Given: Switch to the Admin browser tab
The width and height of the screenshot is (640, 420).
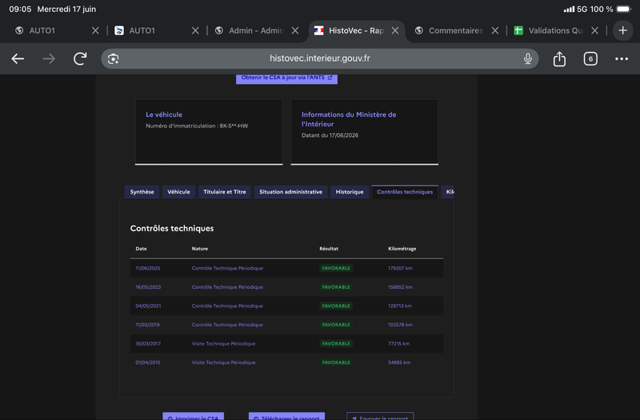Looking at the screenshot, I should tap(256, 30).
